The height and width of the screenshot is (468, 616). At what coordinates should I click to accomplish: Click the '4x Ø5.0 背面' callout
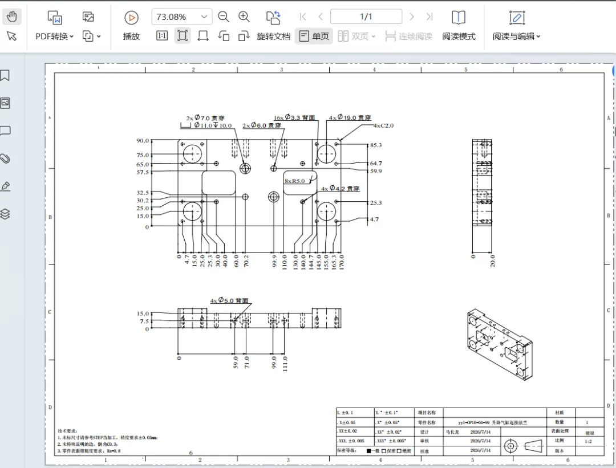tap(229, 300)
